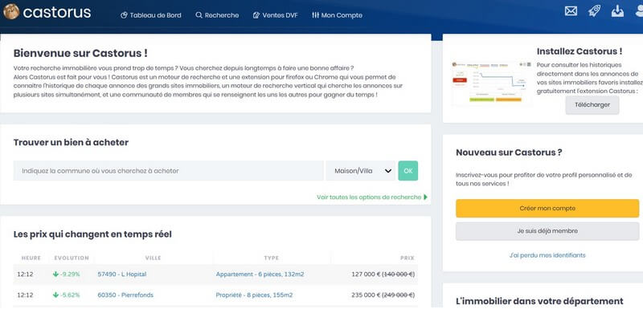
Task: Click Installez Castorus heading
Action: tap(580, 51)
